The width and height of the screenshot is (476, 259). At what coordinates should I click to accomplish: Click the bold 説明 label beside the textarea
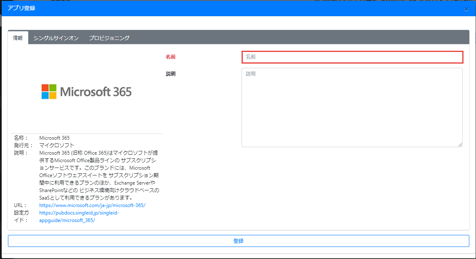point(171,74)
